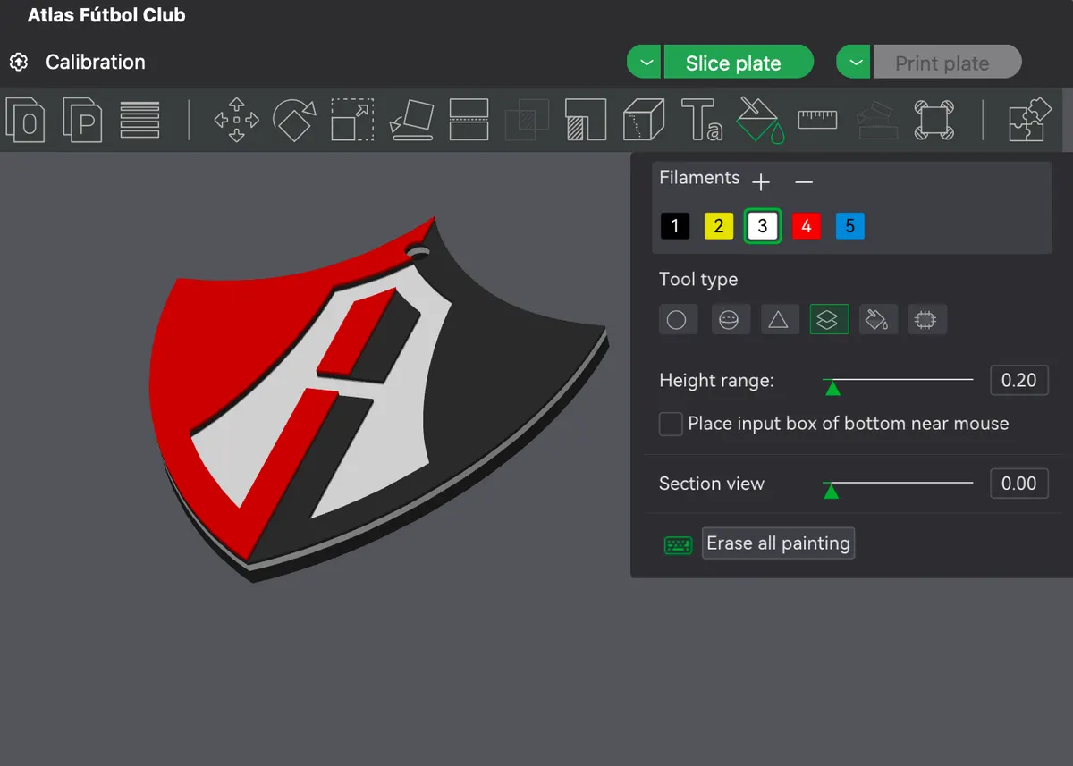Click the Section view slider handle
Screen dimensions: 1073x766
point(831,490)
